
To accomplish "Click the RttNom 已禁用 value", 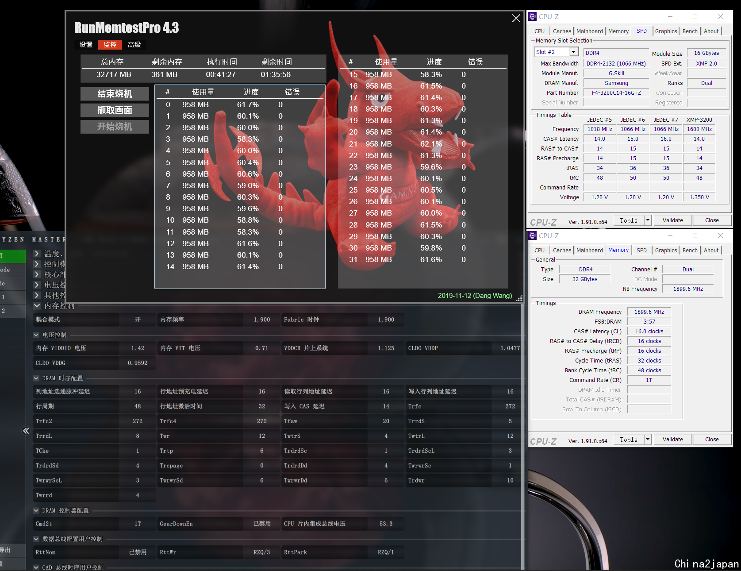I will pos(138,552).
